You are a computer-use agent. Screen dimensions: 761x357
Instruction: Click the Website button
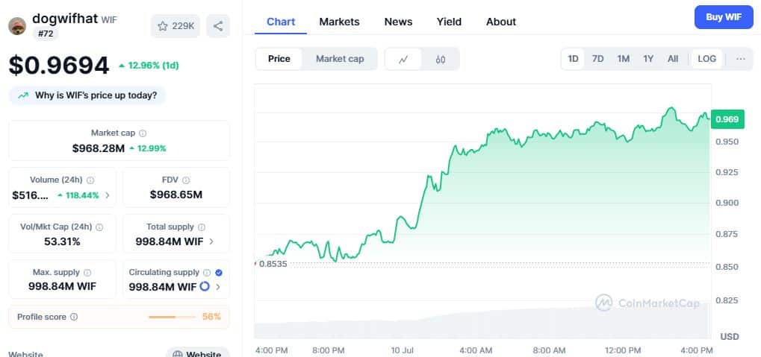pyautogui.click(x=198, y=353)
